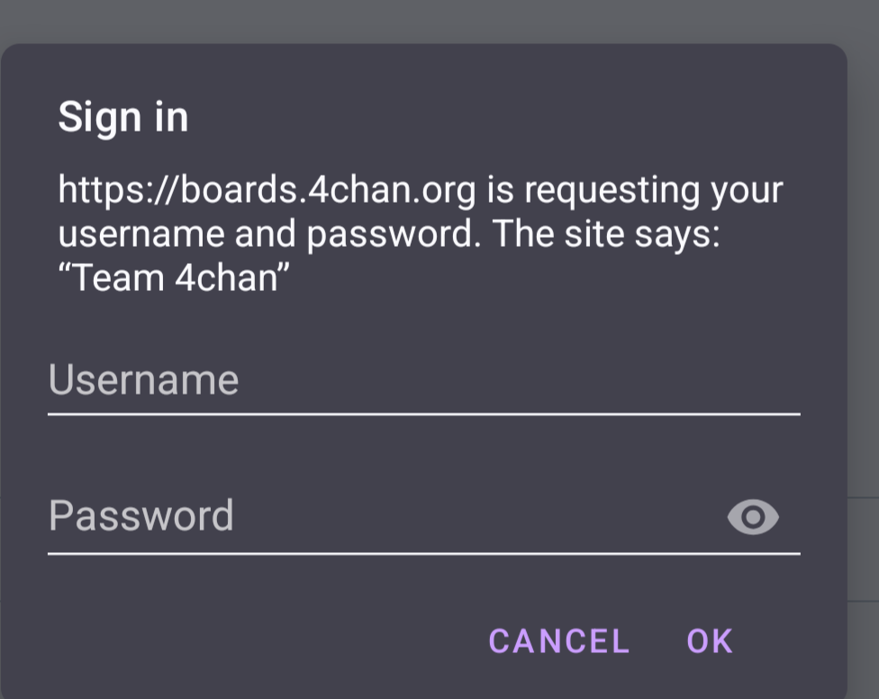
Task: Click the https://boards.4chan.org URL text
Action: click(x=267, y=191)
